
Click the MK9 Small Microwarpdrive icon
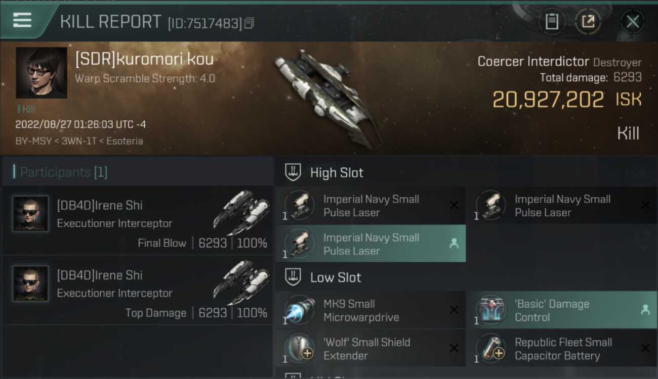(300, 310)
